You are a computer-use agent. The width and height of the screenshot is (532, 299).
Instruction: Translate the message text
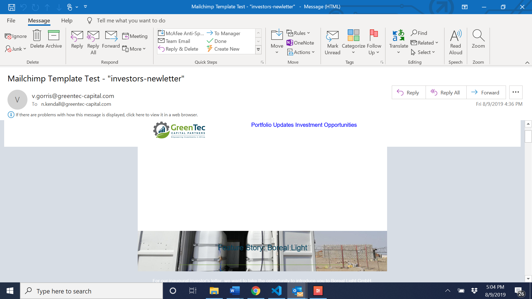398,42
